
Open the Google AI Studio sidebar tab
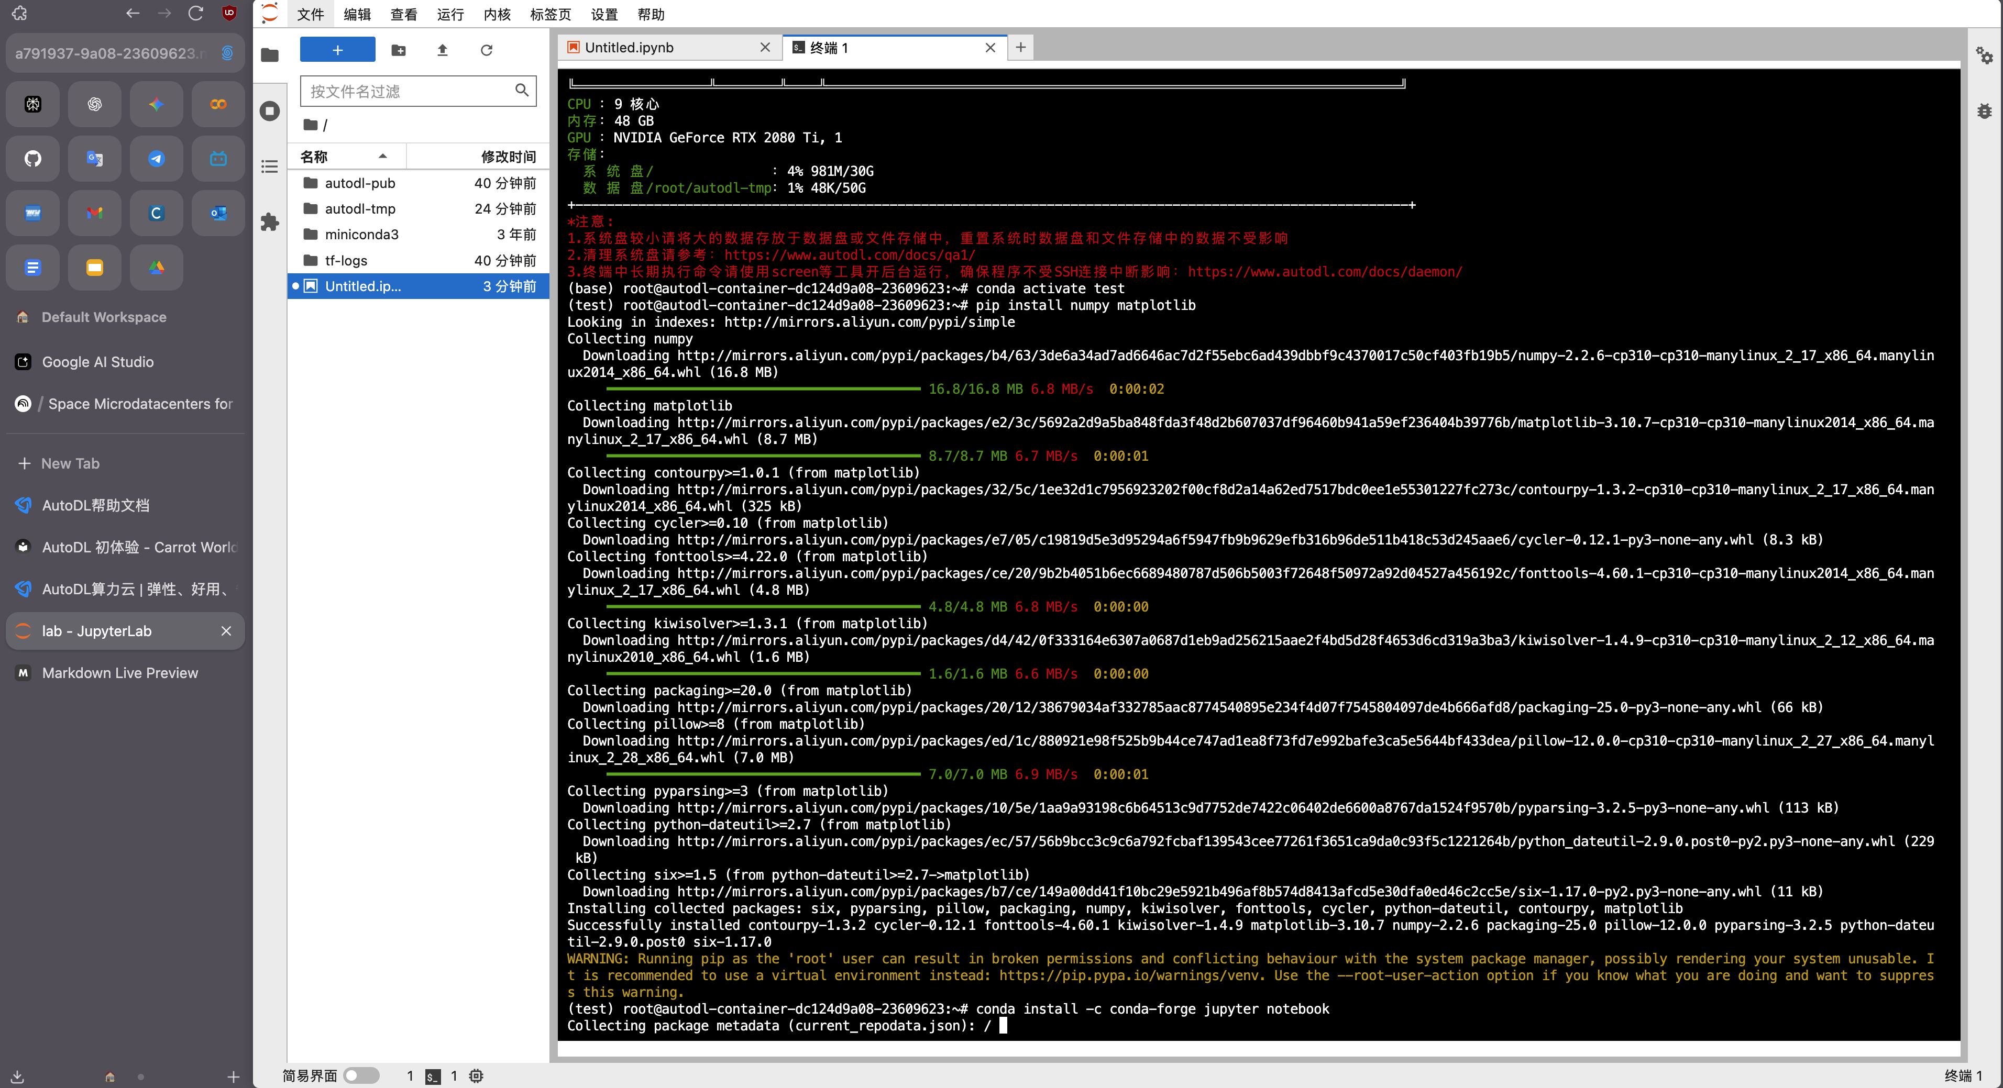pos(98,361)
